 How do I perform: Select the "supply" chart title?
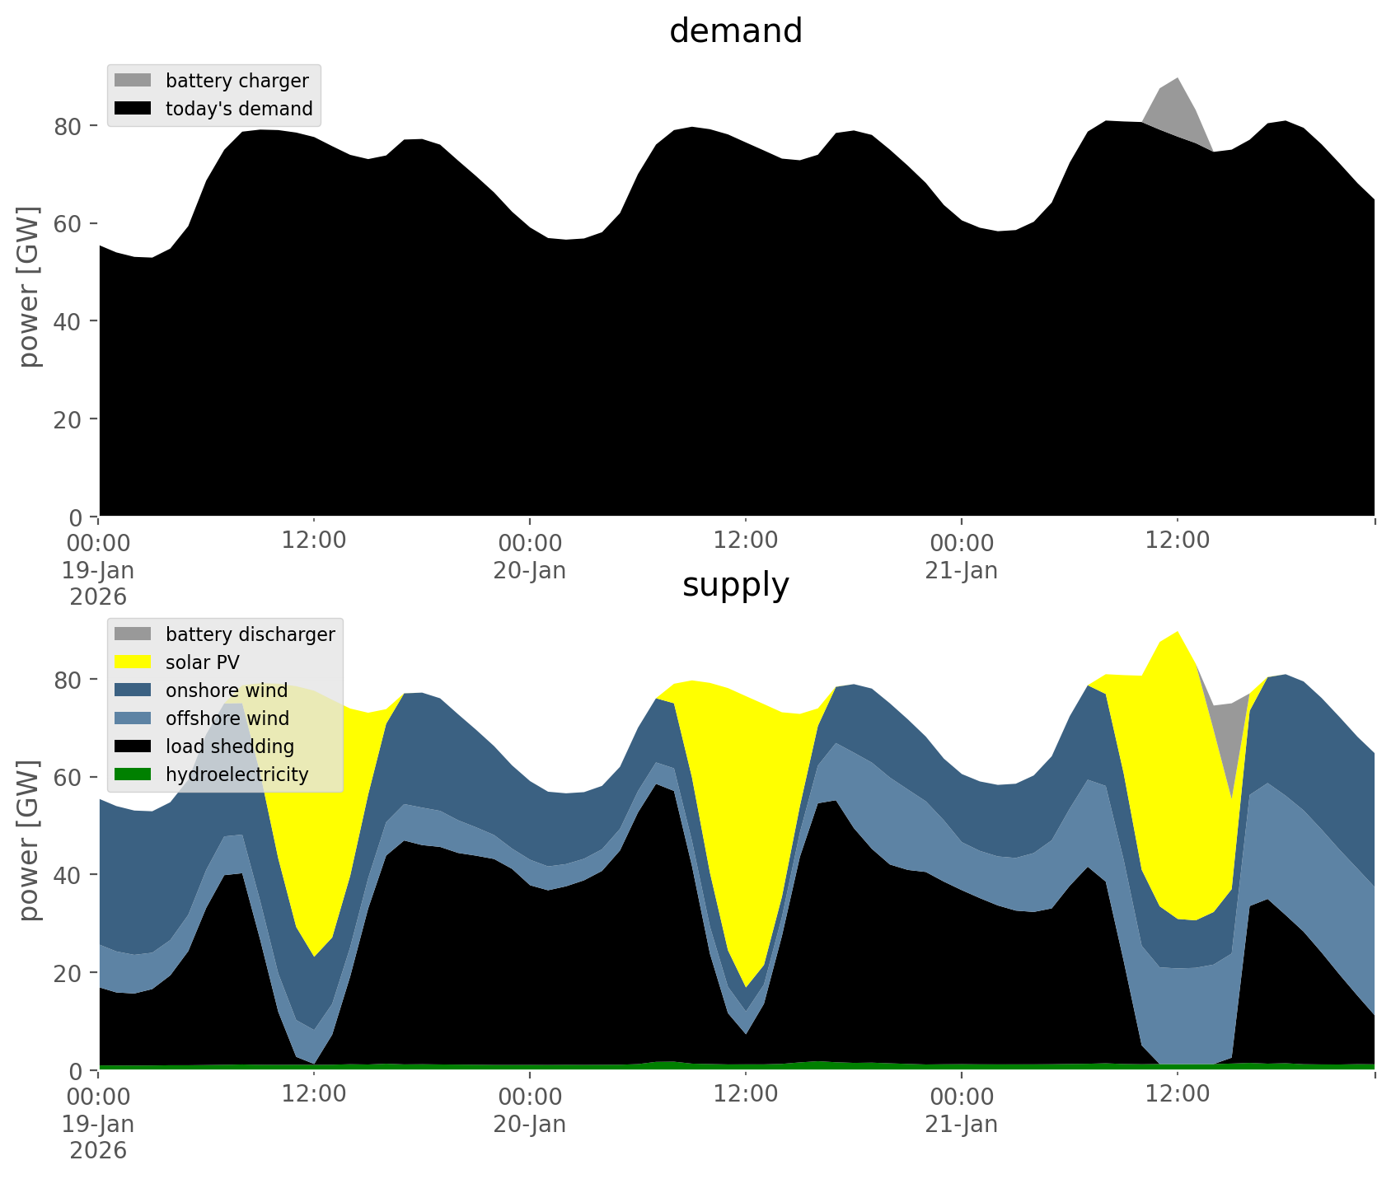(x=735, y=585)
